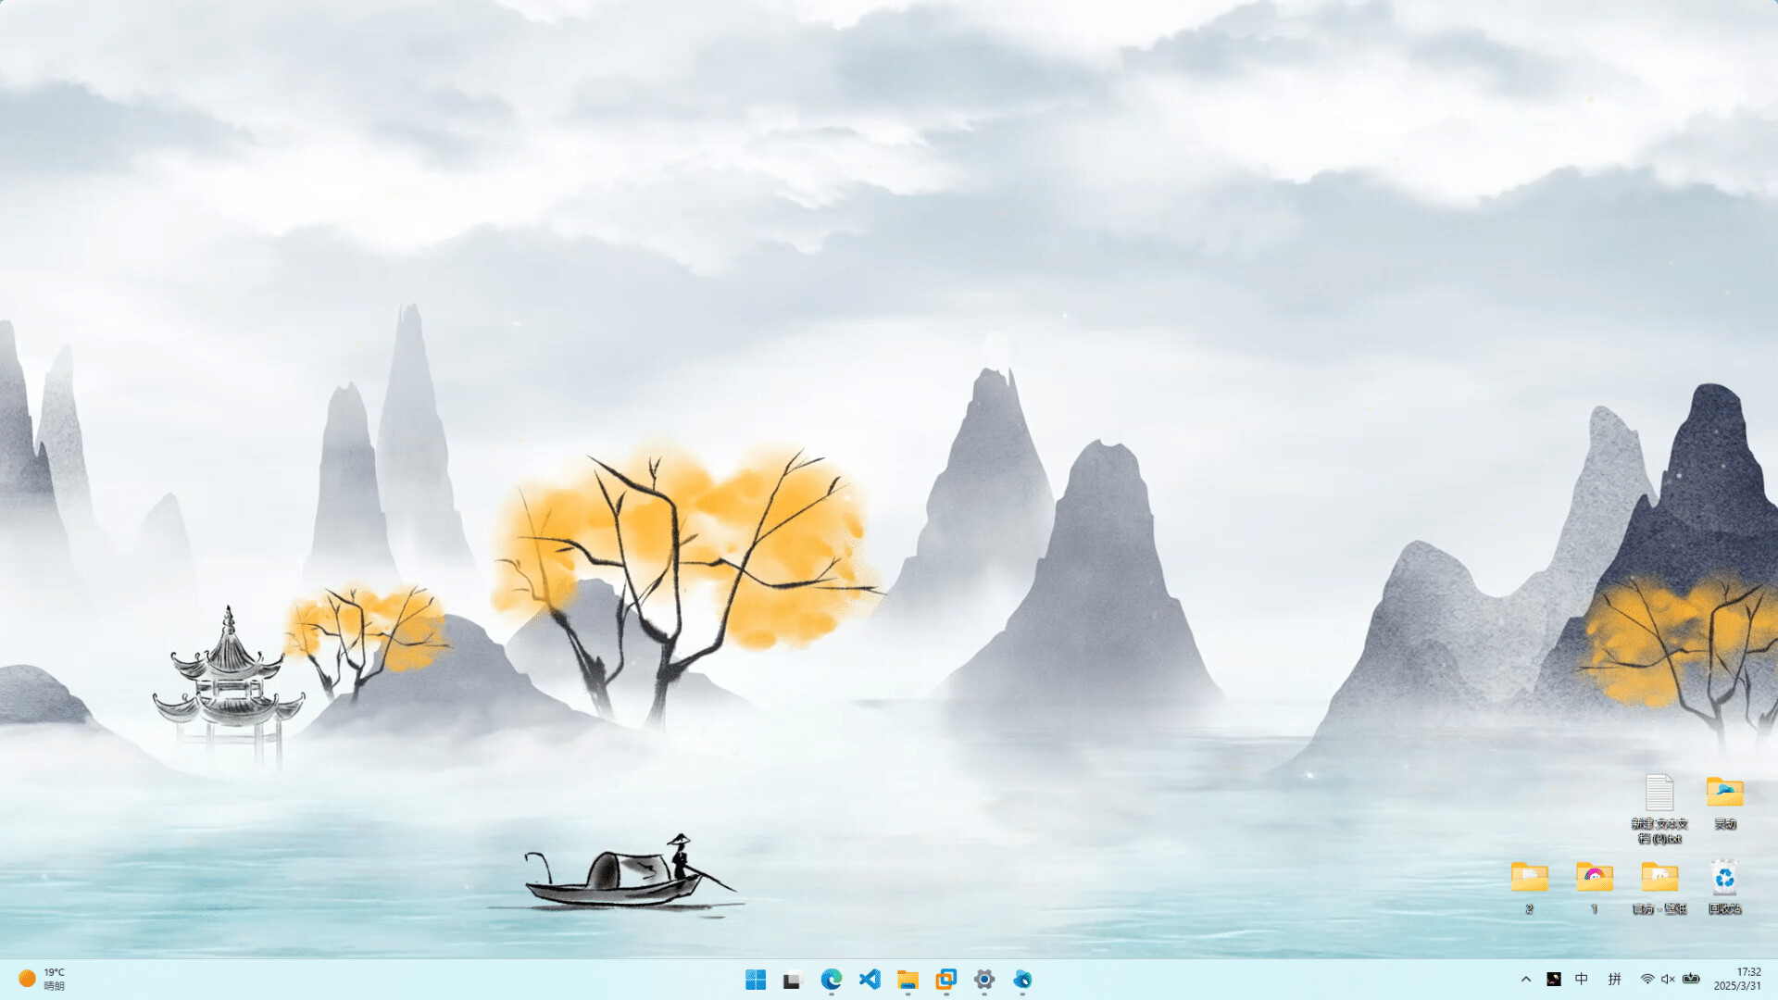Toggle the 中 Chinese/English input mode indicator
Image resolution: width=1778 pixels, height=1000 pixels.
1582,980
